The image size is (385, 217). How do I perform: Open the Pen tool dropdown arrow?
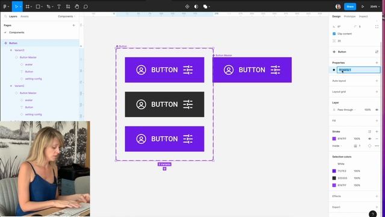coord(52,7)
